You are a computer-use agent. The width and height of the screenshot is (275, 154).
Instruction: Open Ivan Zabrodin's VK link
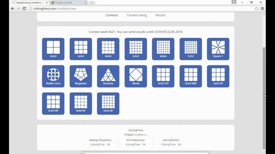pyautogui.click(x=180, y=145)
